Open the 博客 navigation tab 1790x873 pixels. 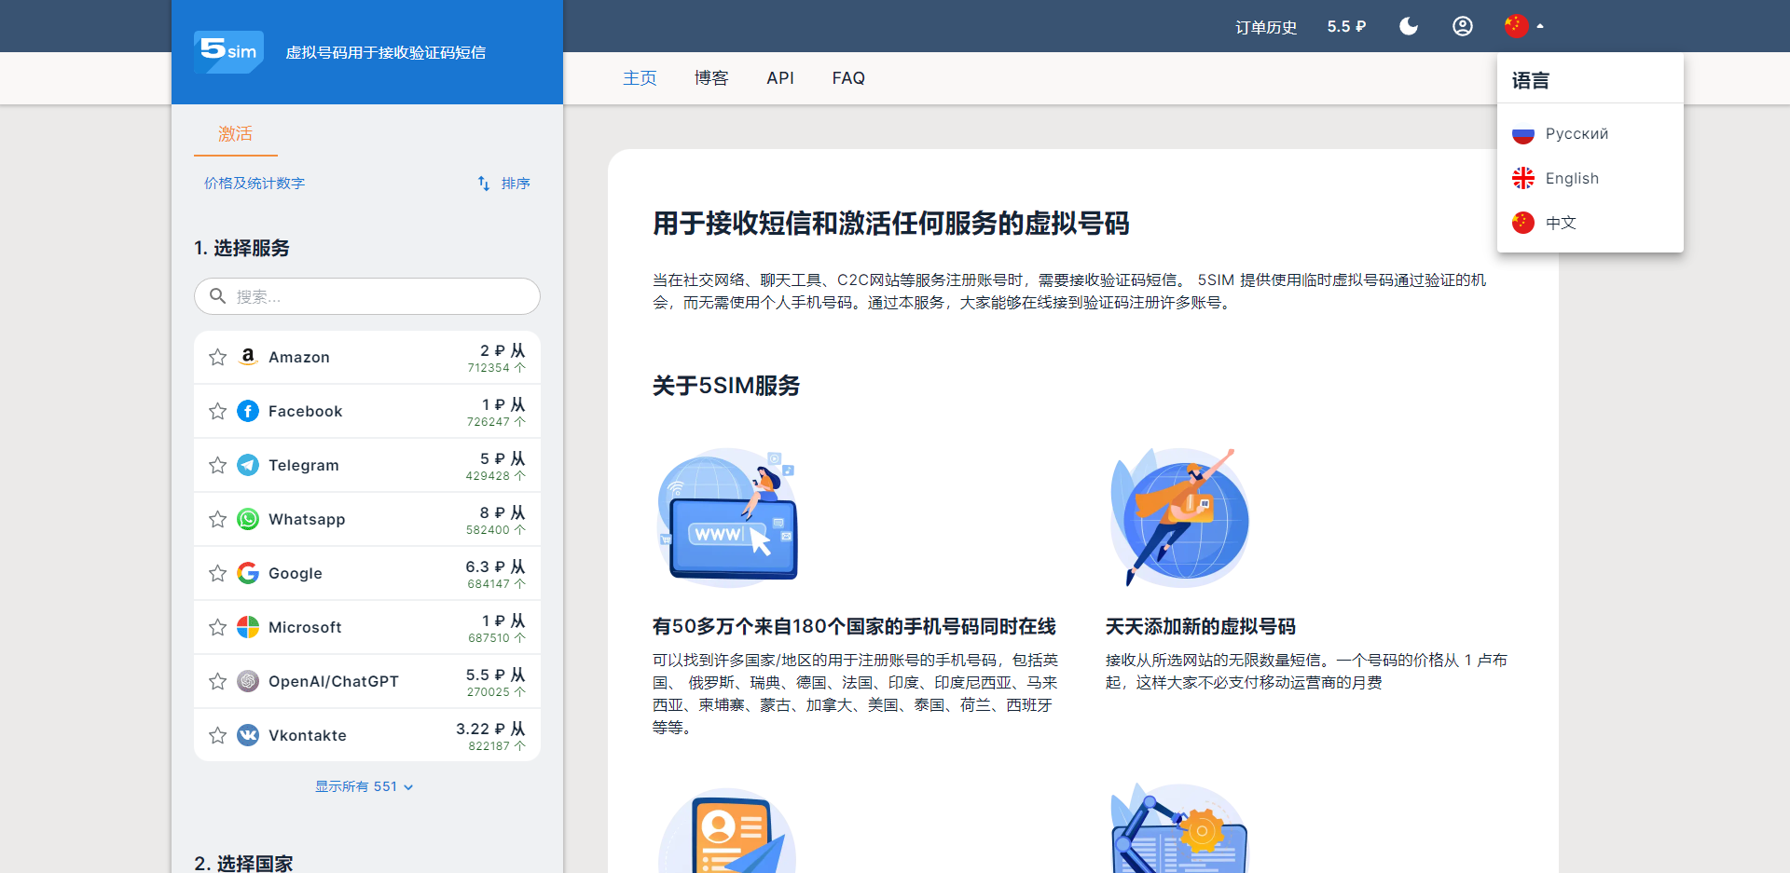(x=711, y=78)
